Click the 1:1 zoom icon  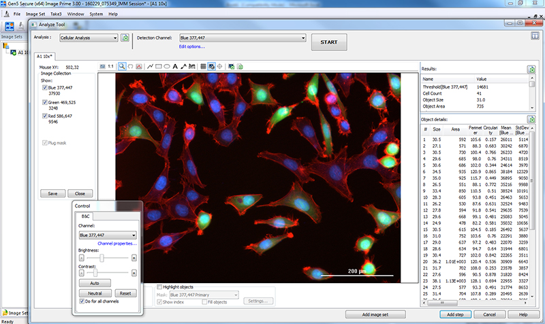click(x=111, y=66)
